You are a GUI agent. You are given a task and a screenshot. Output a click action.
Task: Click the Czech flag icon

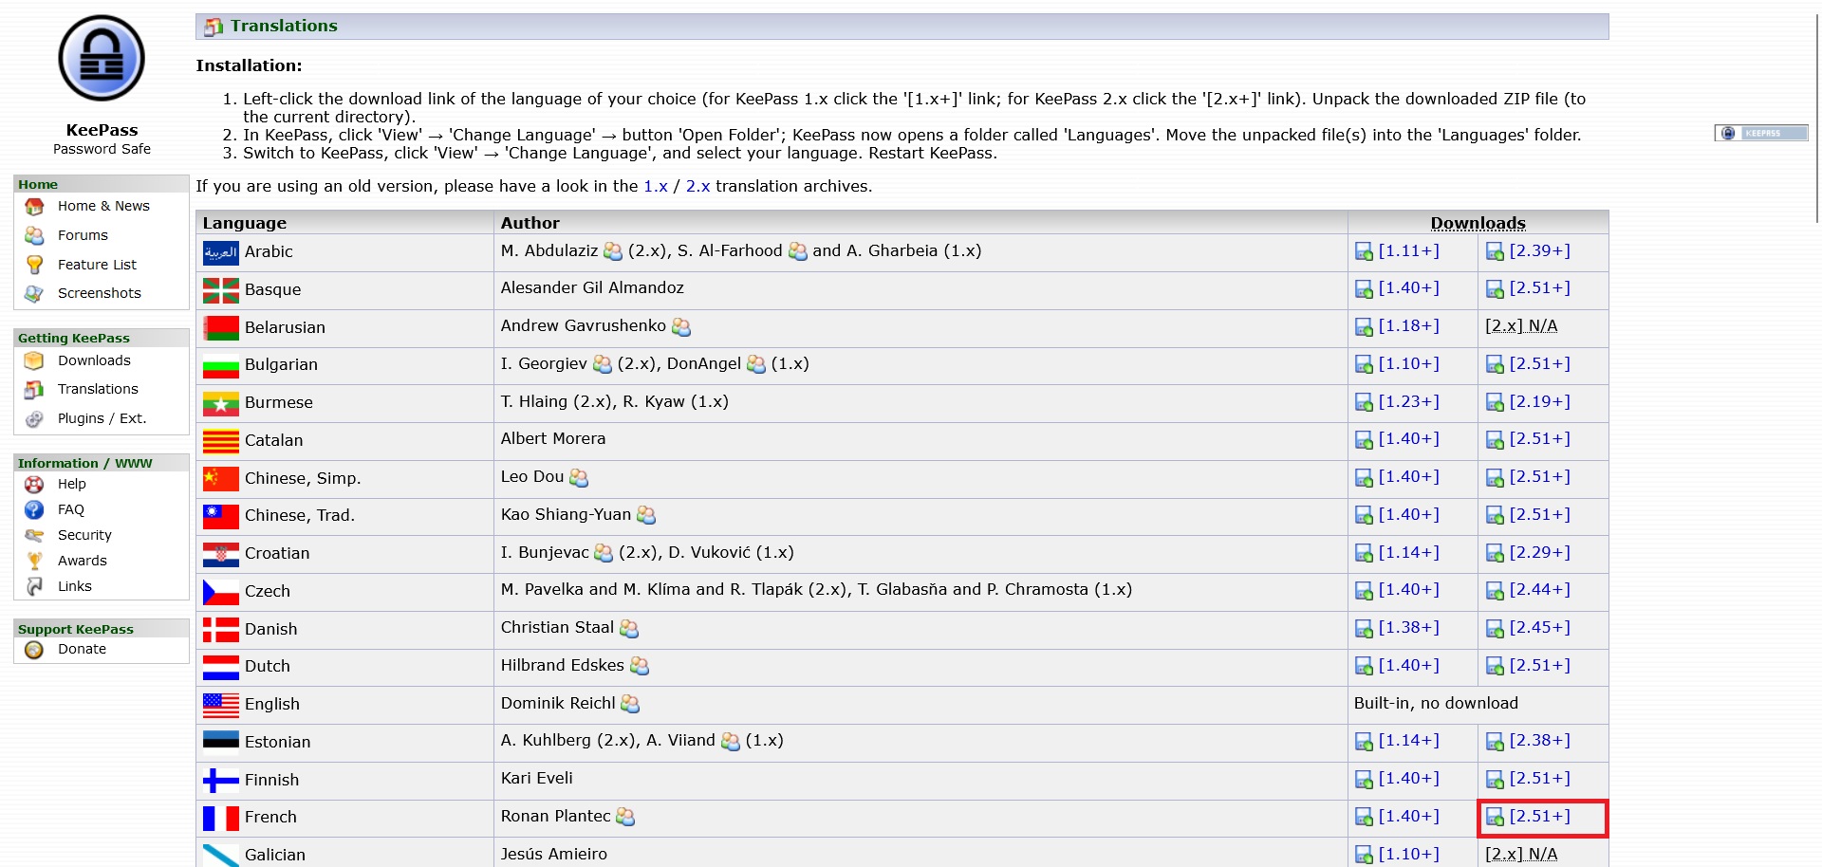pos(220,592)
